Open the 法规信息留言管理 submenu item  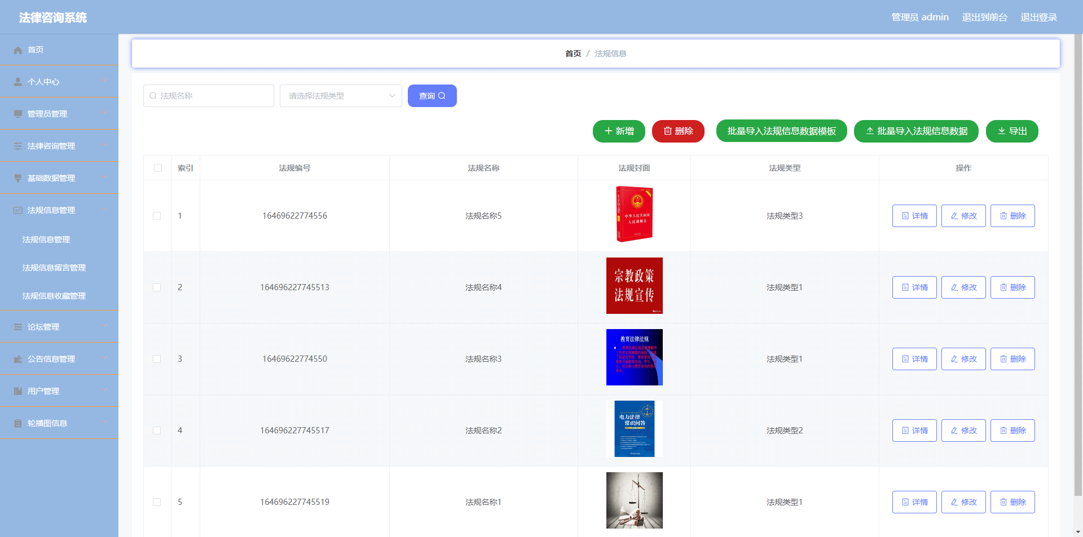[x=59, y=268]
